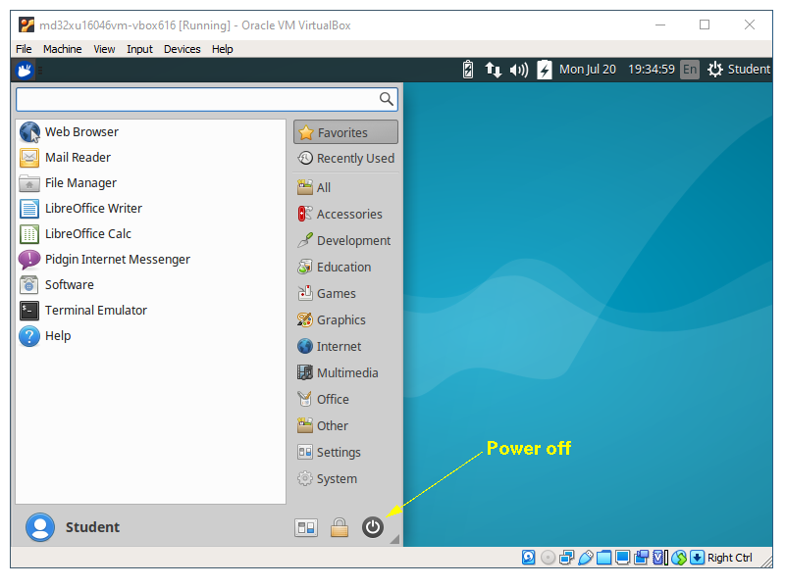
Task: Click the application search field
Action: tap(197, 99)
